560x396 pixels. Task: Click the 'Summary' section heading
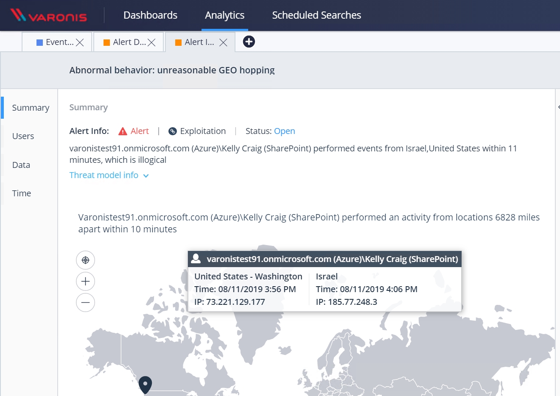(89, 107)
